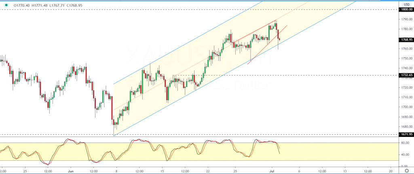This screenshot has width=414, height=174.
Task: Select the current price label 1768.95
Action: 407,40
